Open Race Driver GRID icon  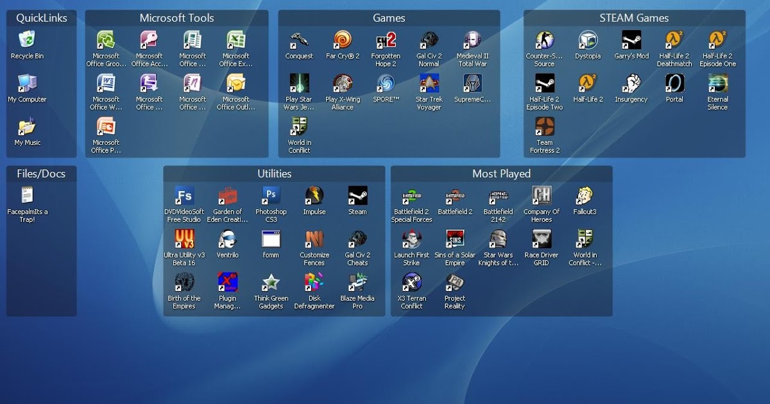click(542, 239)
